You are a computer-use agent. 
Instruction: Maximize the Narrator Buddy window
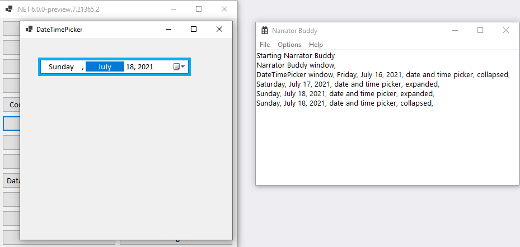[480, 31]
